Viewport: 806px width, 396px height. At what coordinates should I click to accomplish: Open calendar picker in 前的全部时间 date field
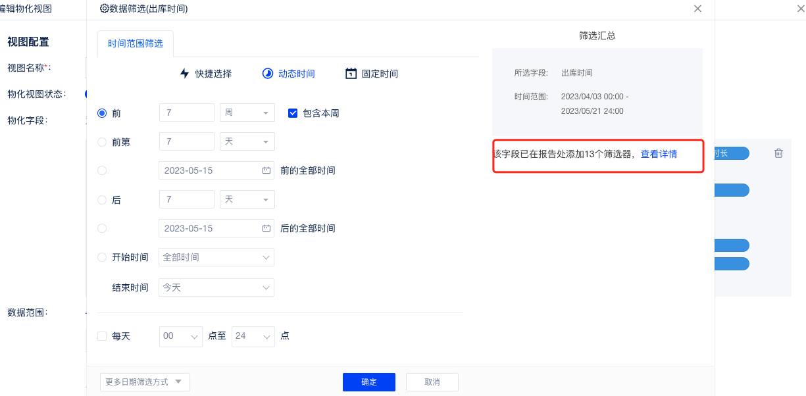coord(266,170)
